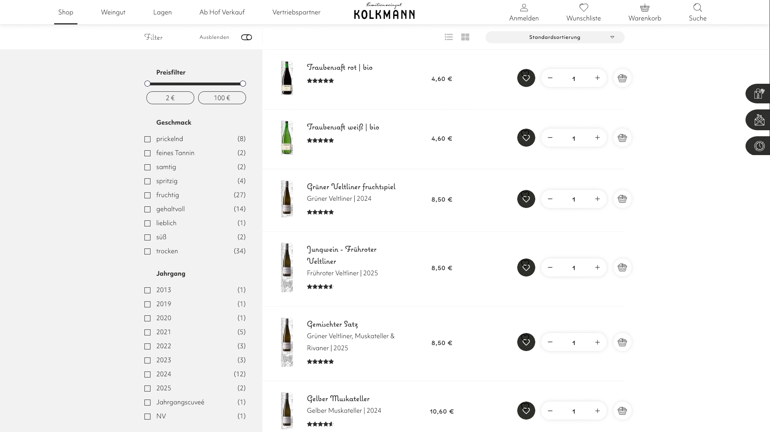Click the price slider's left handle

[147, 84]
